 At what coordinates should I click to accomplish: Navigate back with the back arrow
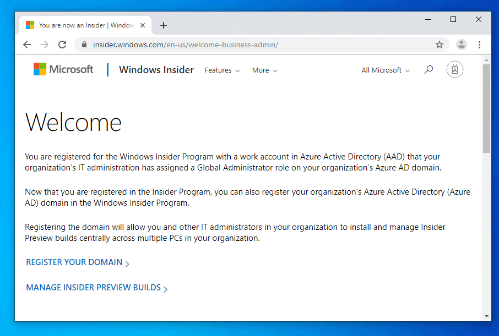(x=27, y=45)
